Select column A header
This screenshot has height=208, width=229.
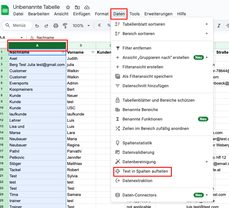point(37,45)
